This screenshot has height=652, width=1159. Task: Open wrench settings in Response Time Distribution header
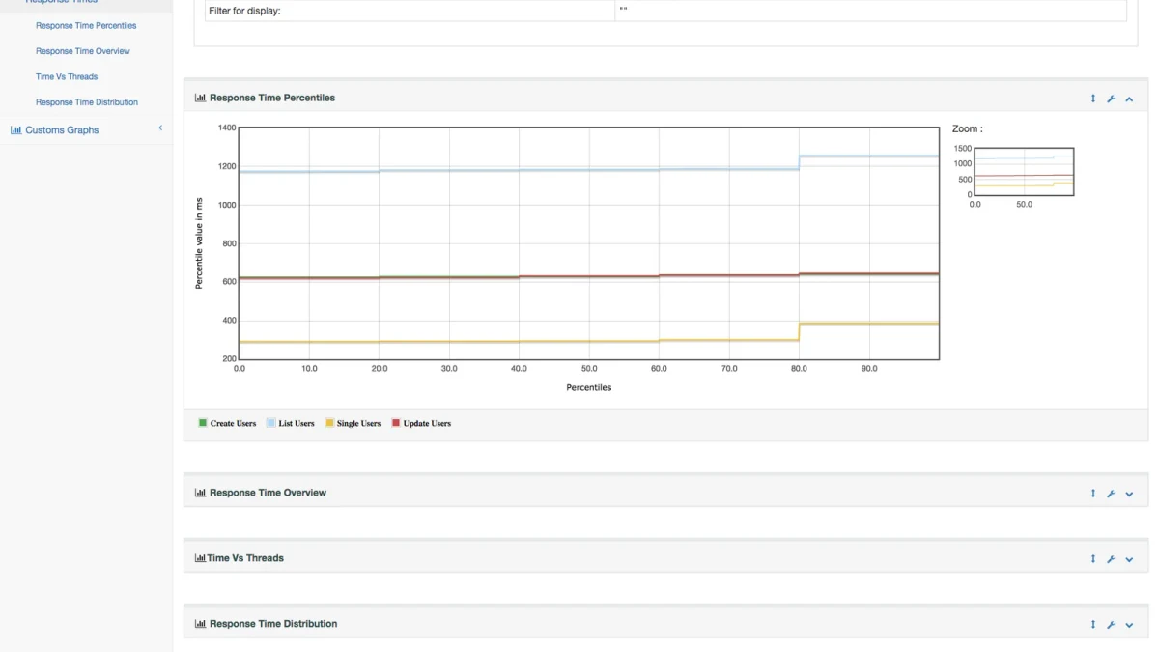[x=1111, y=625]
